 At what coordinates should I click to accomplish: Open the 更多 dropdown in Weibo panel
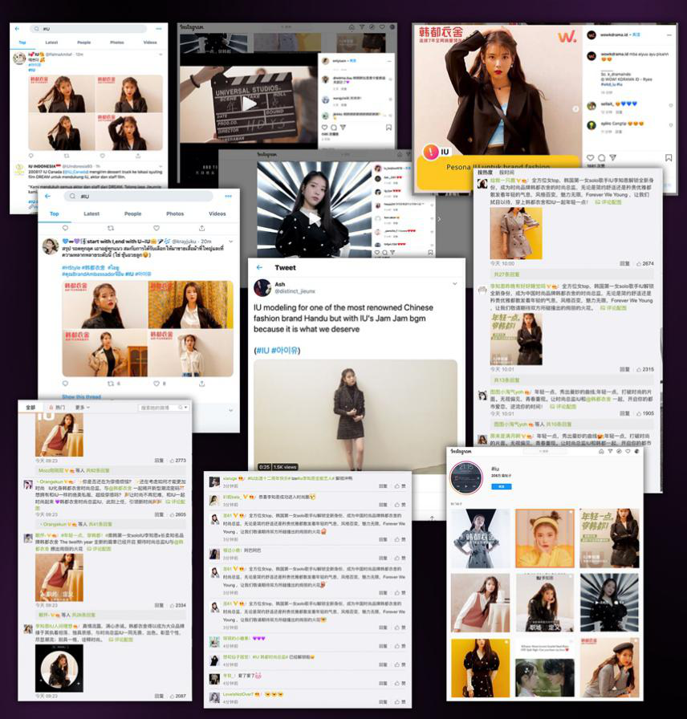point(82,408)
